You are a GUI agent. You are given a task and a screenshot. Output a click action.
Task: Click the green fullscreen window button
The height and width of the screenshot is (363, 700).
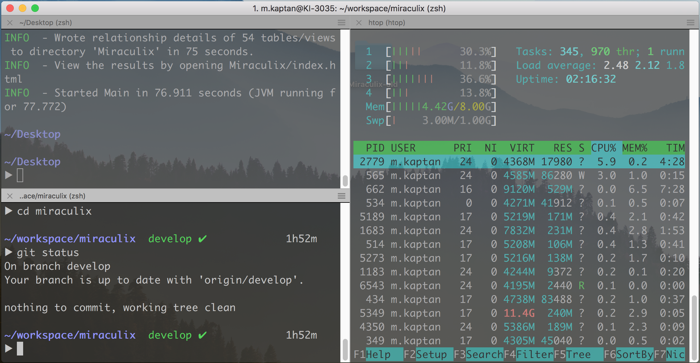35,8
